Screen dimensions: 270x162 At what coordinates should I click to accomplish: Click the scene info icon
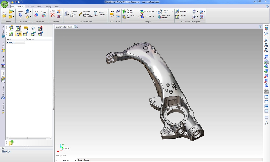pos(33,28)
